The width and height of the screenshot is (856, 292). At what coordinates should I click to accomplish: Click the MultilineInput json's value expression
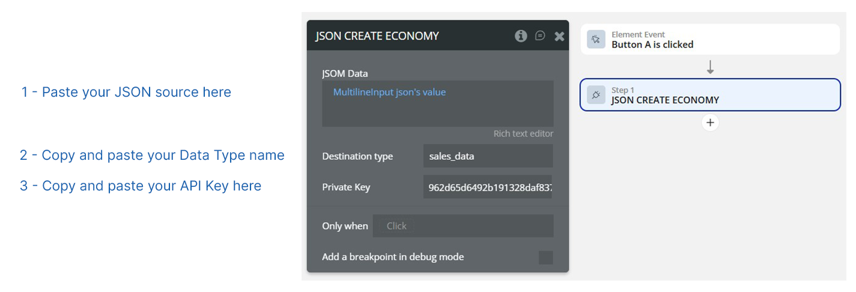389,93
